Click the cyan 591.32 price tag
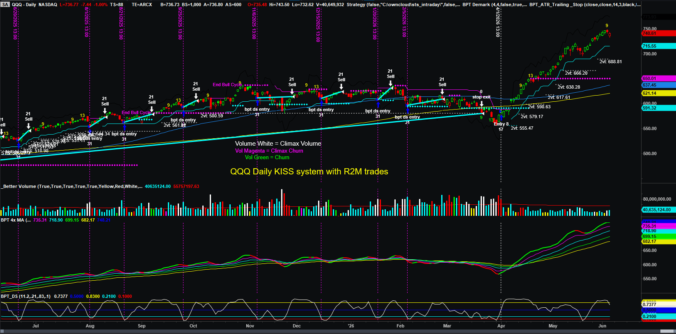The width and height of the screenshot is (676, 334). [x=658, y=108]
